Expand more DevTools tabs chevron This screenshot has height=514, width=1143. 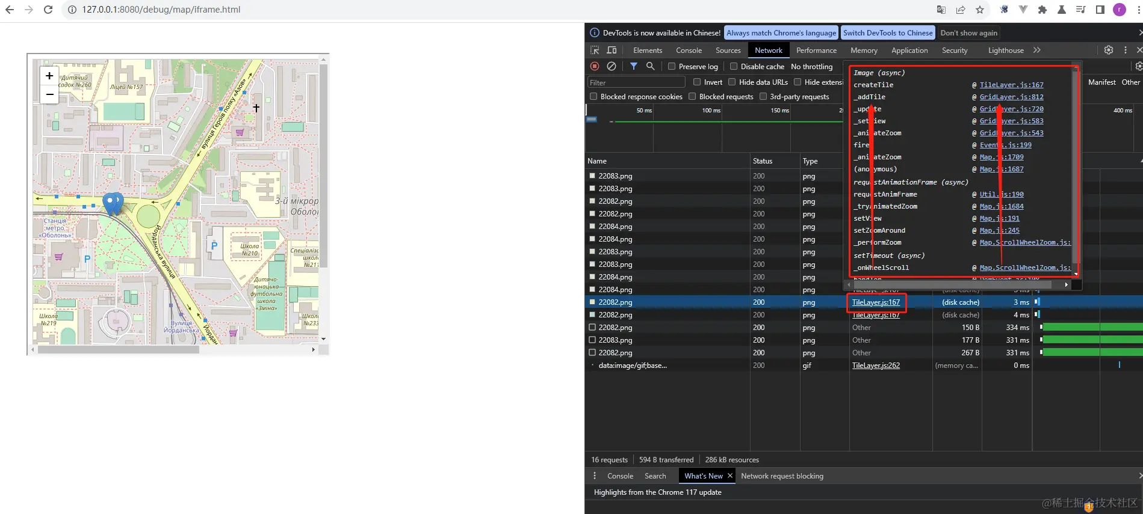pyautogui.click(x=1037, y=50)
